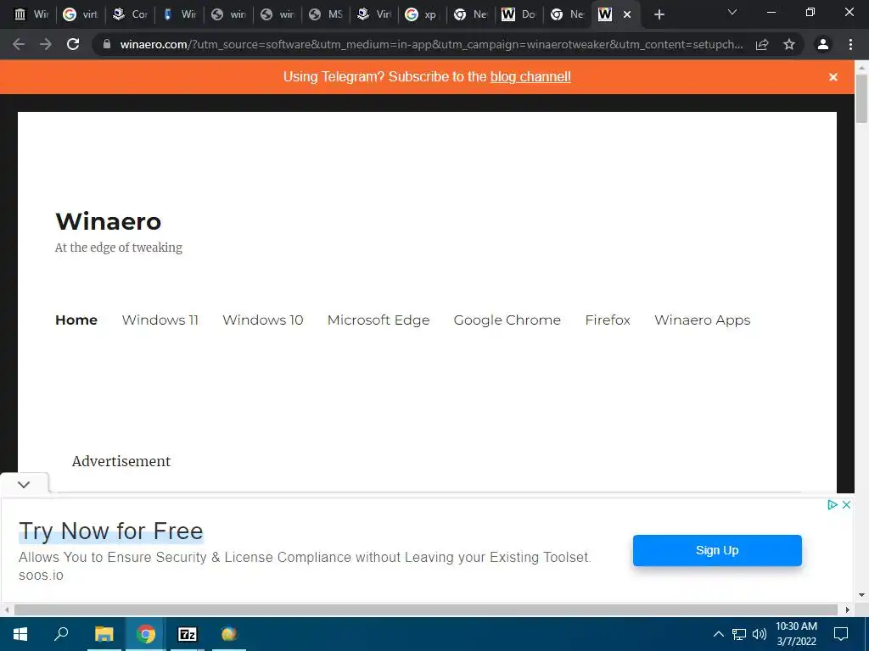Click the horizontal scrollbar right arrow
869x651 pixels.
click(848, 609)
